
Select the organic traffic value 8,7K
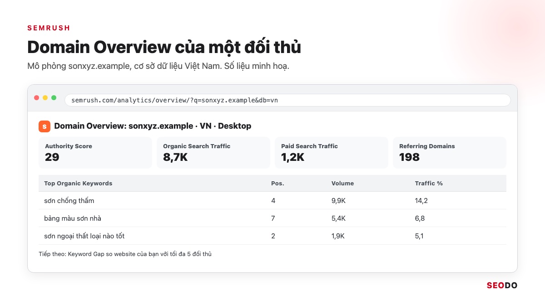point(175,157)
